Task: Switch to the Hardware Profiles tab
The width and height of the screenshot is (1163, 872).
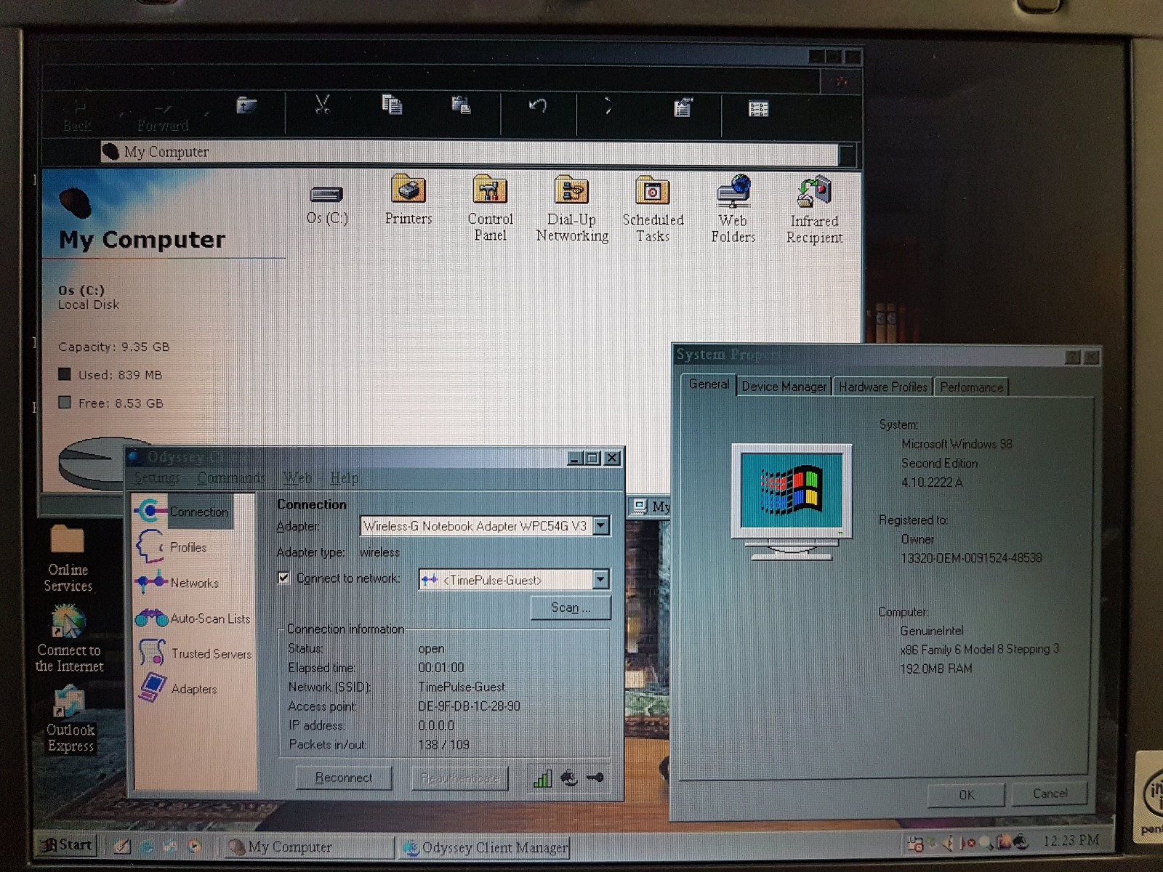Action: click(883, 387)
